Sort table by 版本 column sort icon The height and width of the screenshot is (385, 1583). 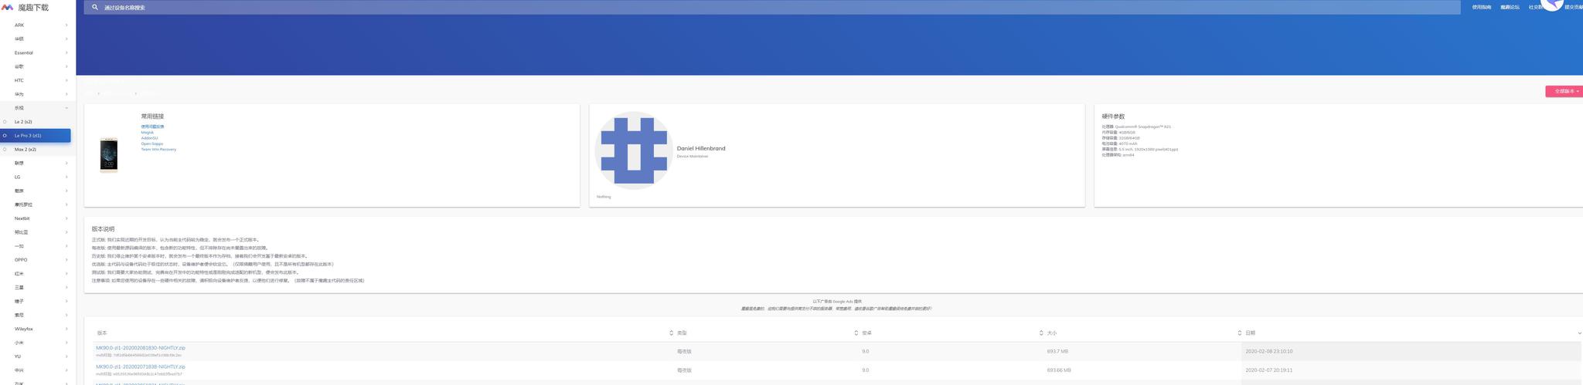[x=671, y=333]
